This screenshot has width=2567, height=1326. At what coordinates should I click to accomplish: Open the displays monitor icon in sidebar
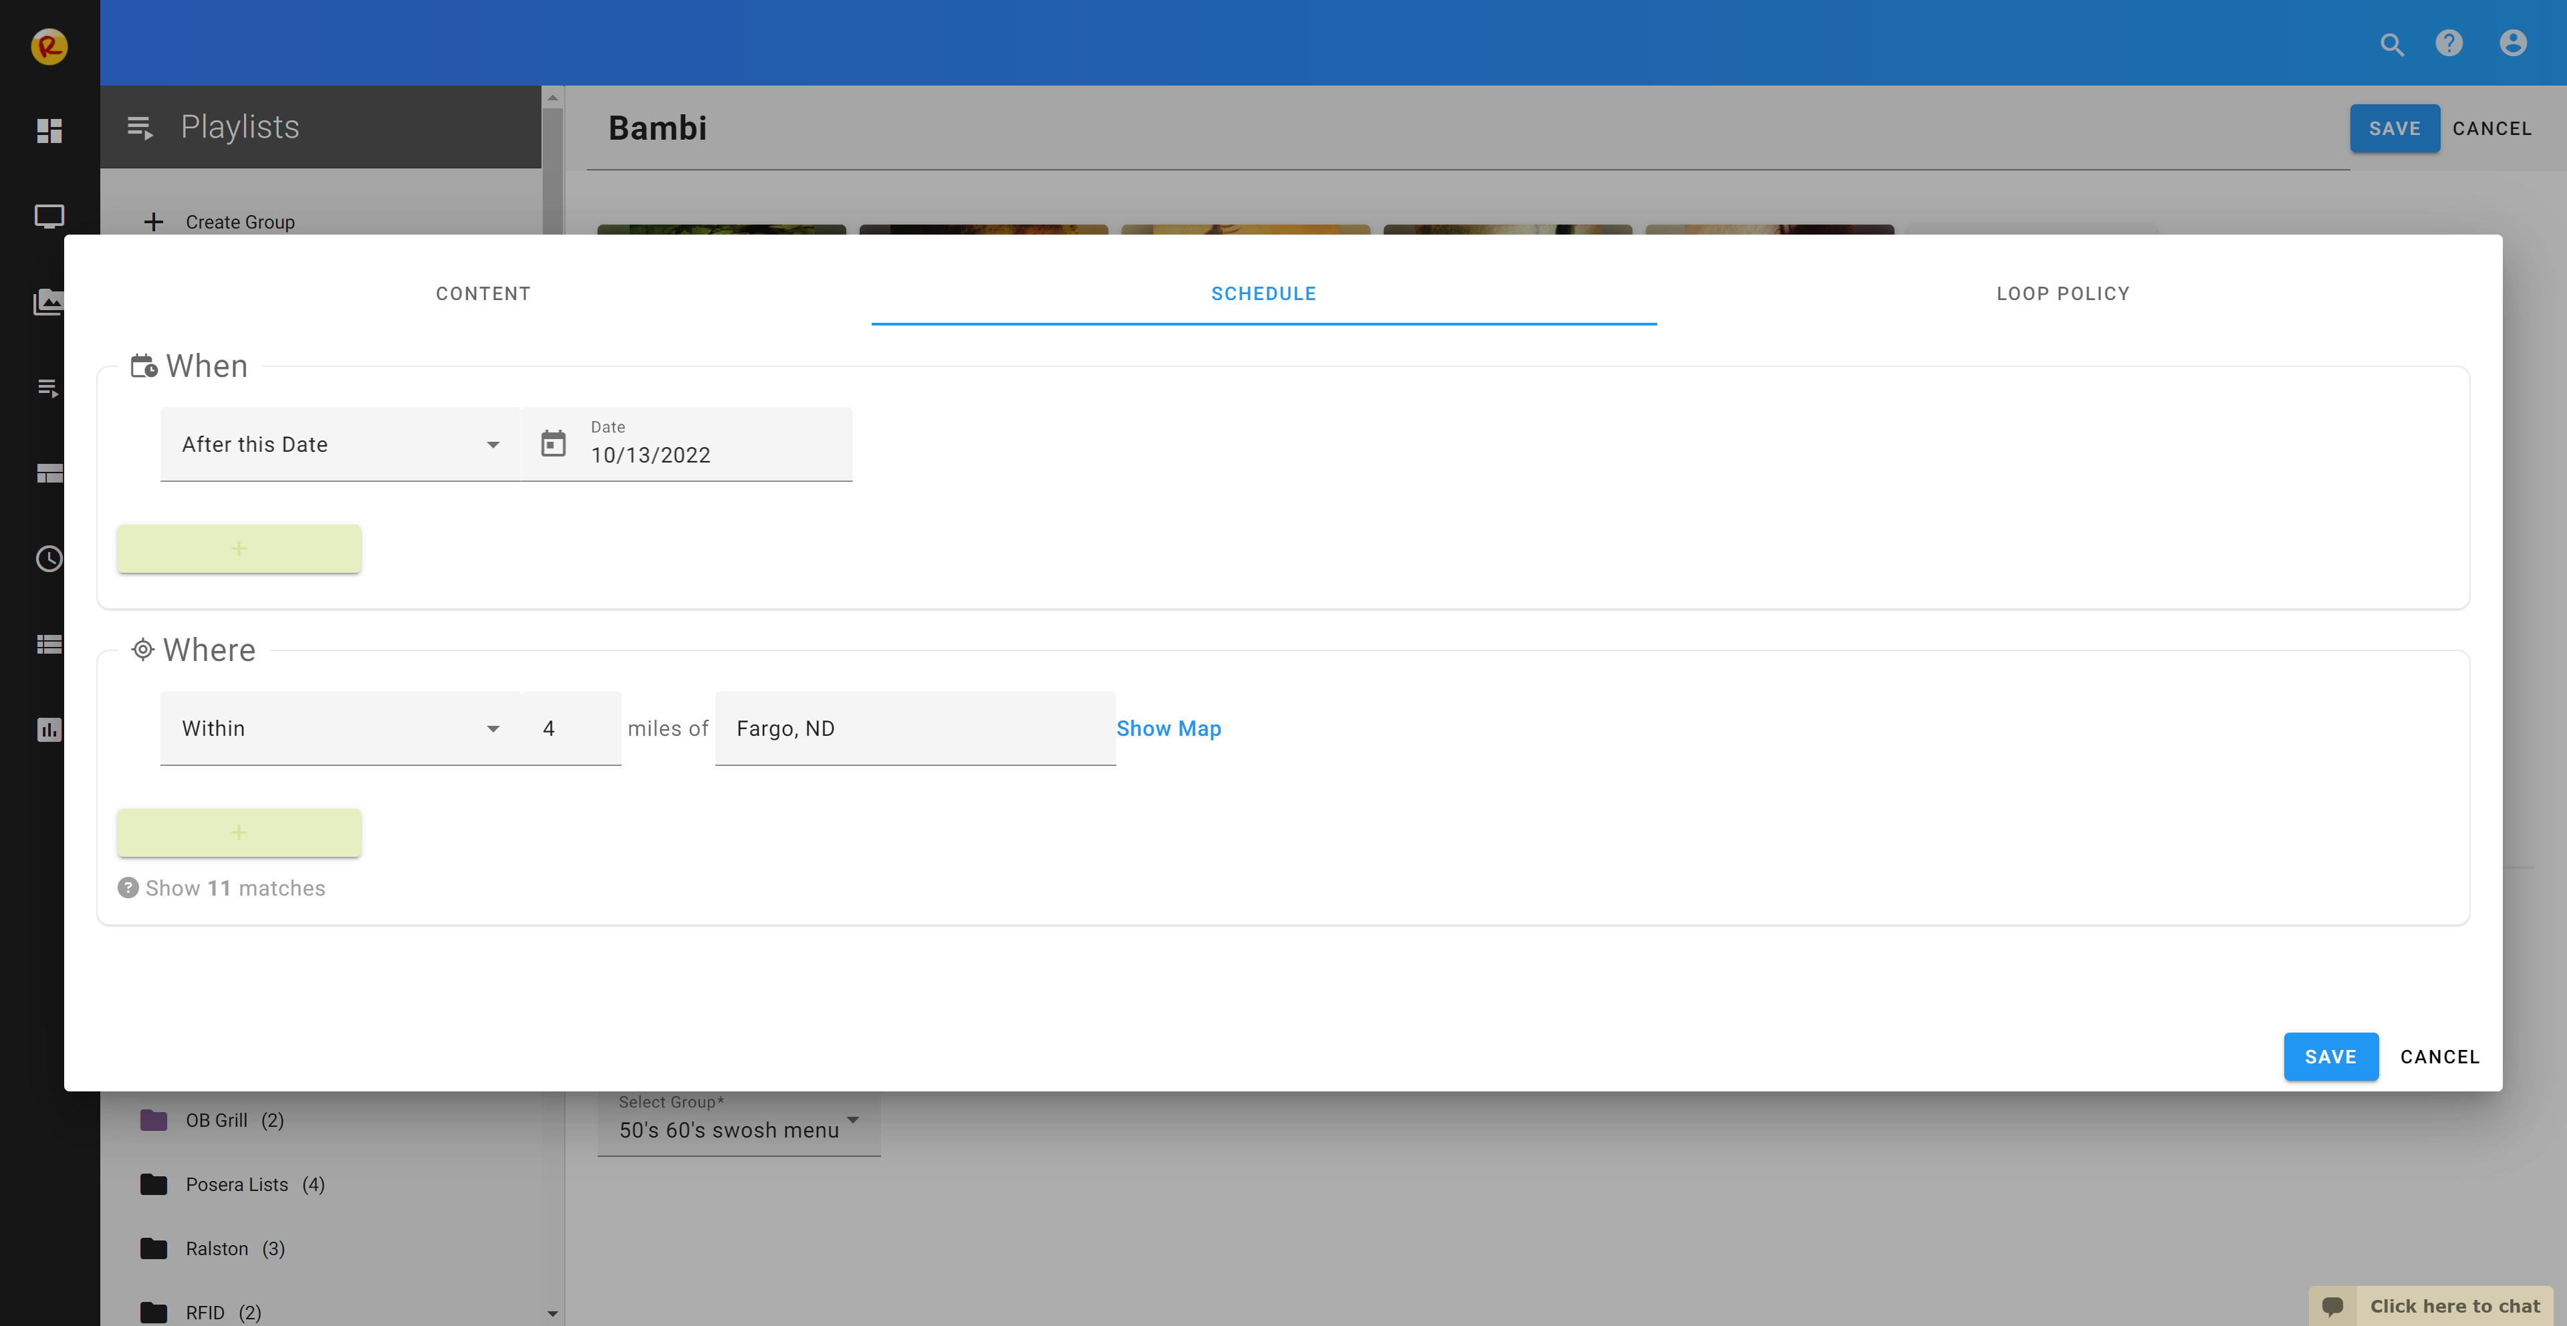49,216
